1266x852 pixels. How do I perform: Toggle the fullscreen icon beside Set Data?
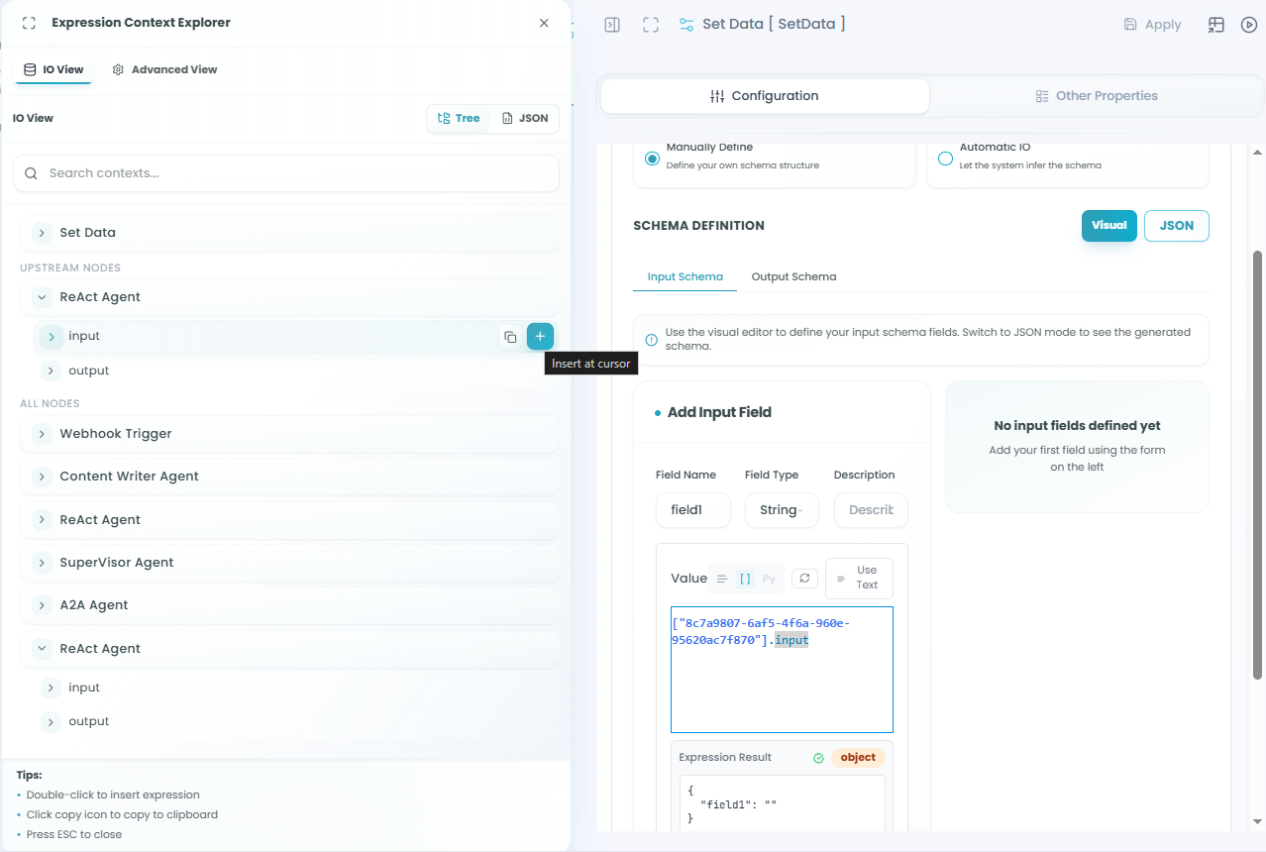(651, 25)
